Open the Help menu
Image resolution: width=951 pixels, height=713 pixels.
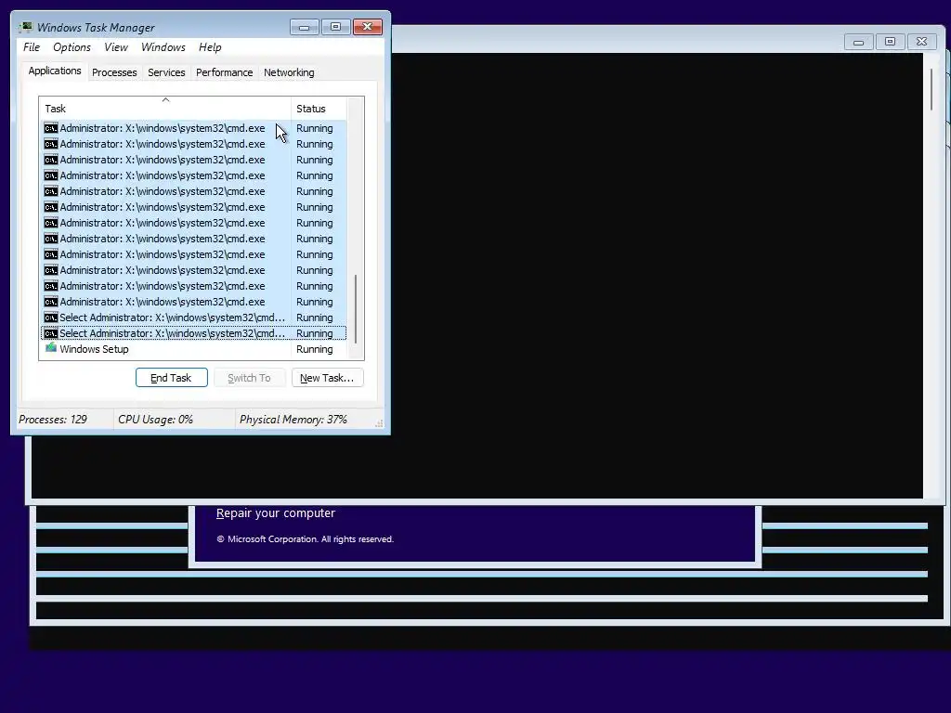coord(210,47)
